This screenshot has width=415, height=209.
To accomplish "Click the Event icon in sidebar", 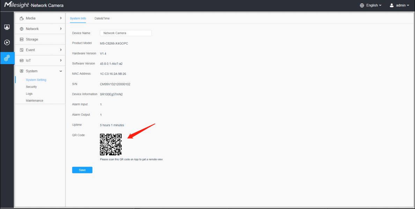I will coord(22,50).
